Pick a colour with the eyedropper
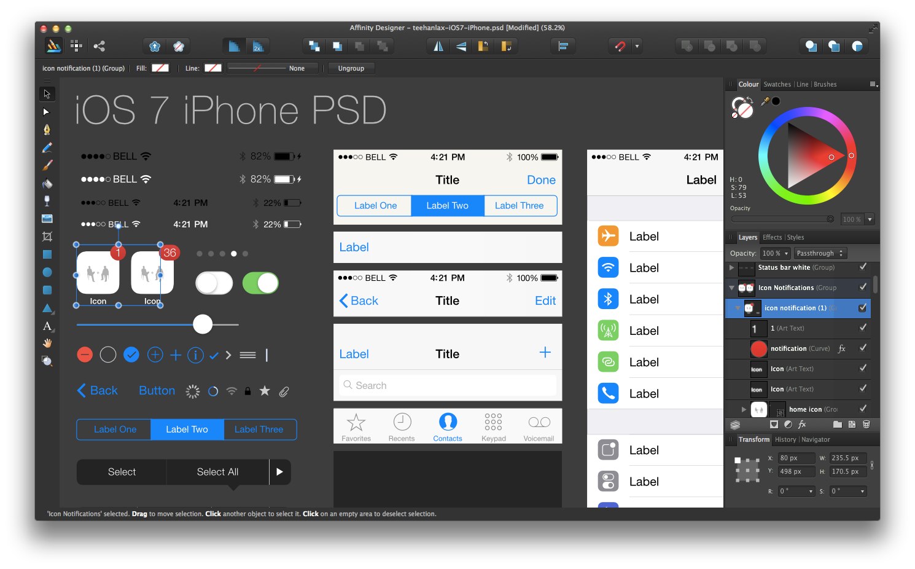The width and height of the screenshot is (915, 569). [x=765, y=101]
